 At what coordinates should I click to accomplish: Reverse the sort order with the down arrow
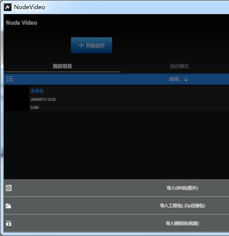click(186, 79)
